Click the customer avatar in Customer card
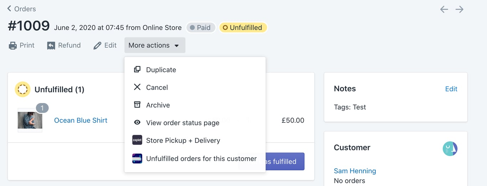Image resolution: width=487 pixels, height=186 pixels. 450,149
